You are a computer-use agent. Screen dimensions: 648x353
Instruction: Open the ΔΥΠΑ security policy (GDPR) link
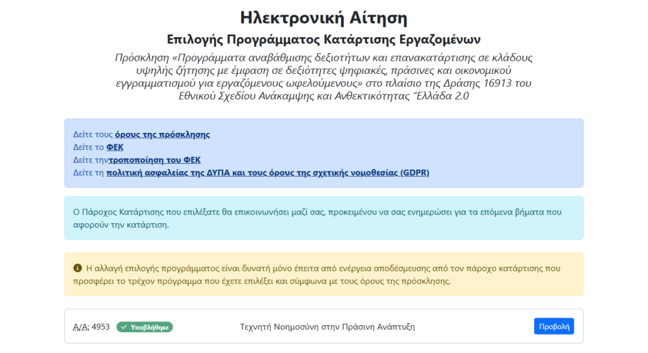click(267, 173)
